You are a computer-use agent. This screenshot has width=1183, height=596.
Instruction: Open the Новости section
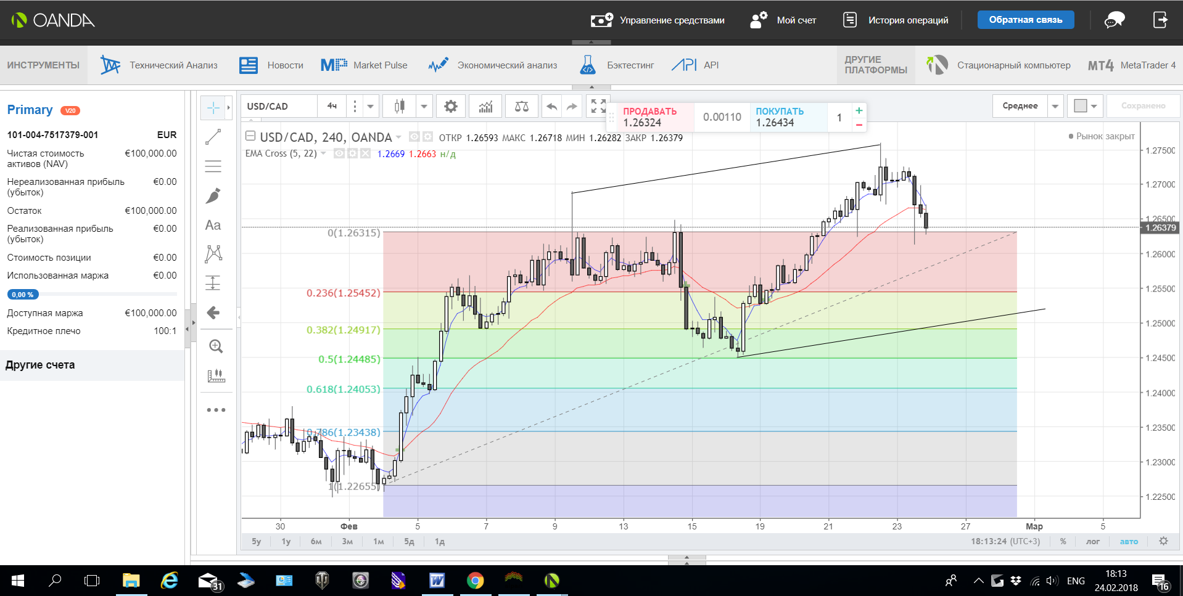pos(271,65)
